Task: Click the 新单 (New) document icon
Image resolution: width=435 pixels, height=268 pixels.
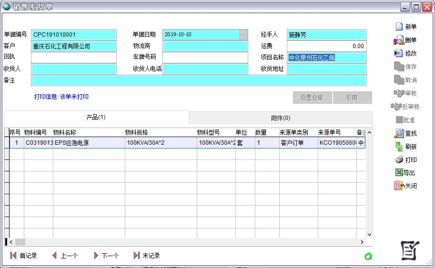Action: (x=399, y=27)
